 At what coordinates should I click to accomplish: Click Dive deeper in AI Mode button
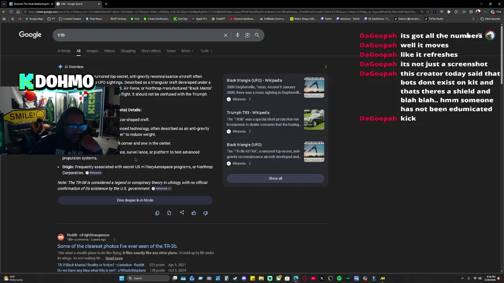pyautogui.click(x=135, y=200)
